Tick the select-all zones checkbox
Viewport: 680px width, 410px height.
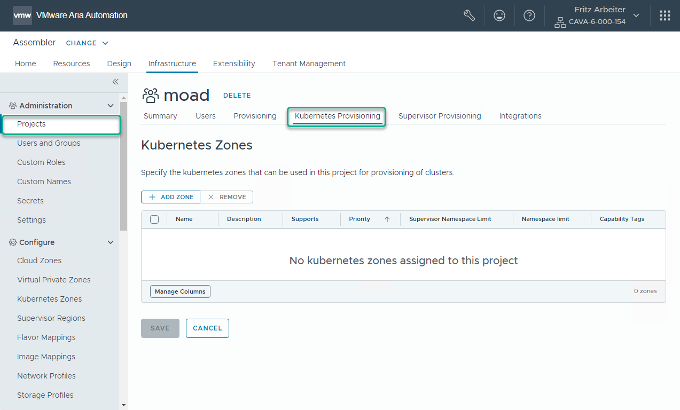click(154, 219)
